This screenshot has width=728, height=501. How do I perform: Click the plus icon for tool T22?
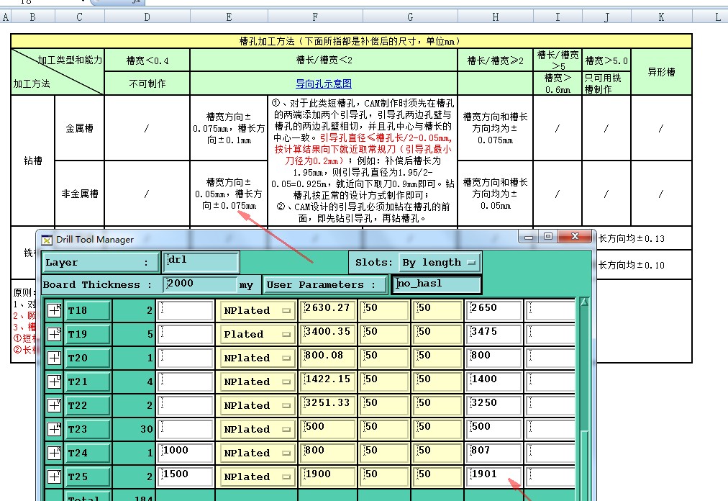55,405
